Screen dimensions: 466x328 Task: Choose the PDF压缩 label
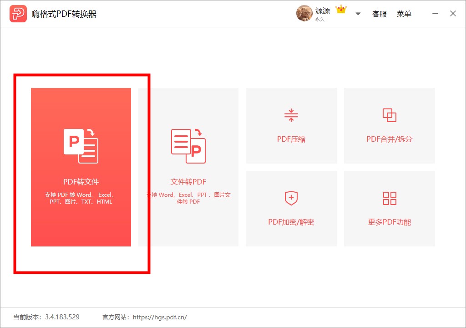291,139
